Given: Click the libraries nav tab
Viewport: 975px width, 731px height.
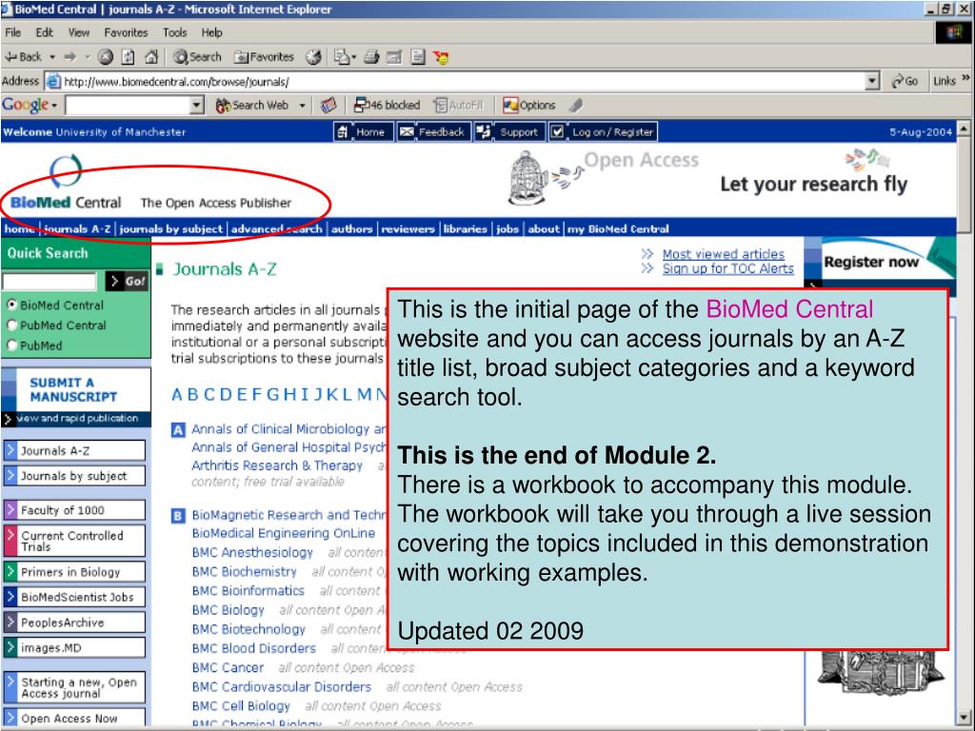Looking at the screenshot, I should point(465,228).
